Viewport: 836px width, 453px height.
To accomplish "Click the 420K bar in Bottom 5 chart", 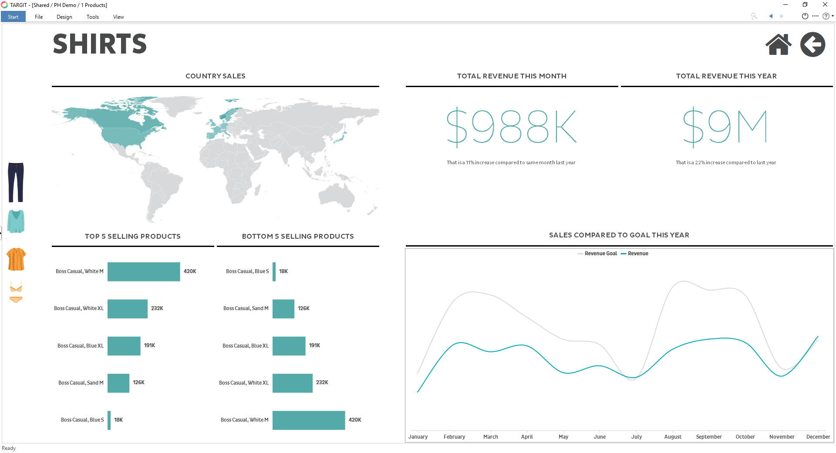I will pos(309,420).
